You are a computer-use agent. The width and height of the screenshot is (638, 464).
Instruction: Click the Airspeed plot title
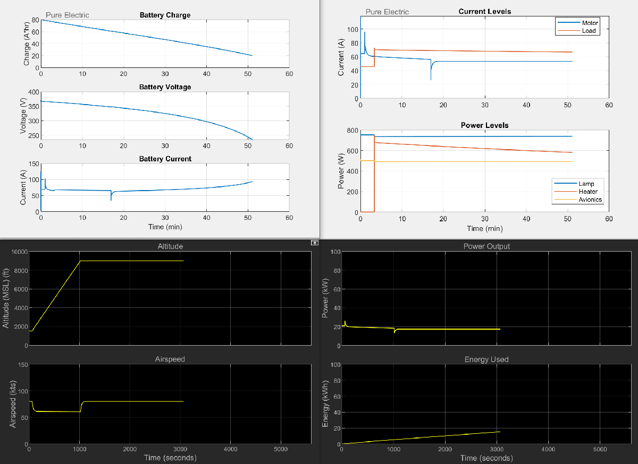pyautogui.click(x=170, y=359)
